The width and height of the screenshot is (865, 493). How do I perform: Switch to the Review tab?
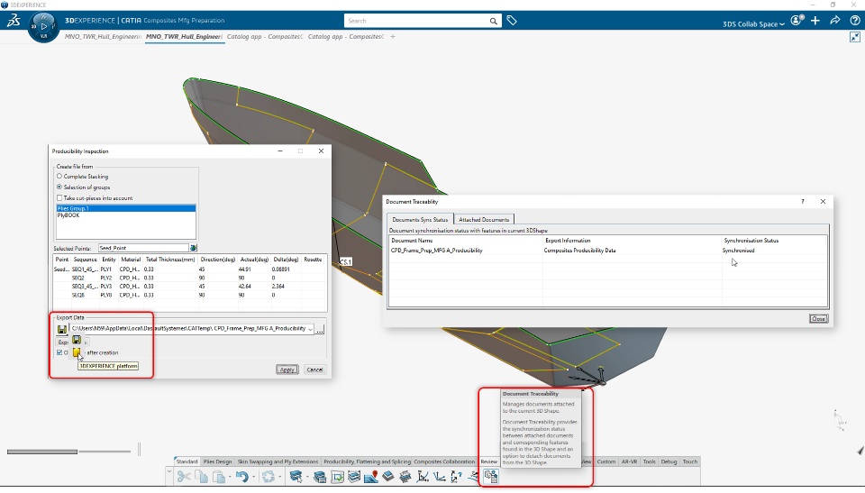pos(488,461)
